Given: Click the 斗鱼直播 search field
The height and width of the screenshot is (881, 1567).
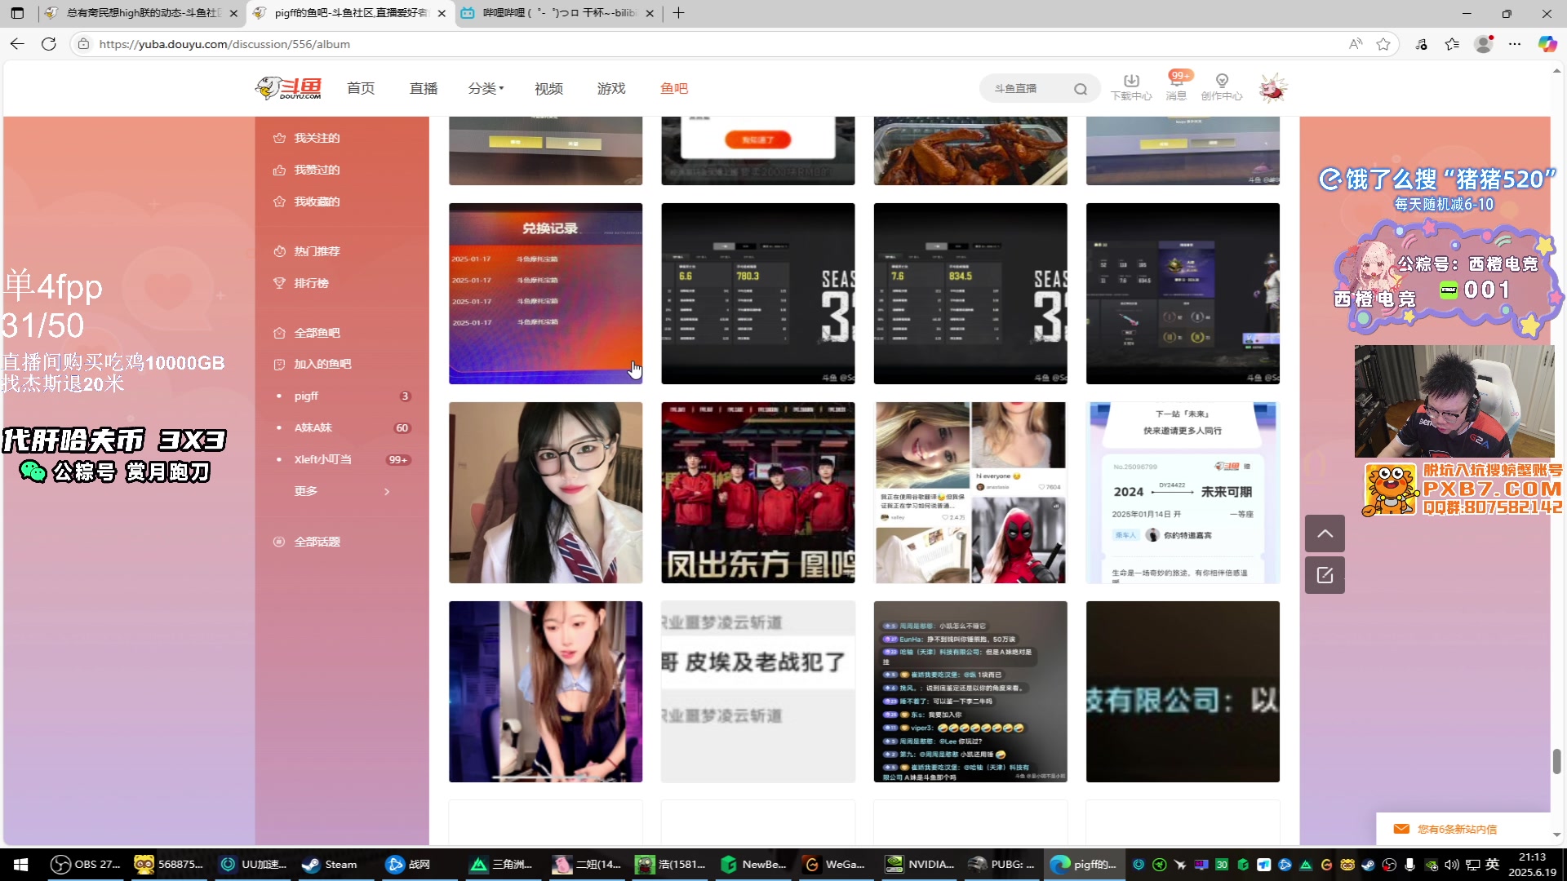Looking at the screenshot, I should 1028,89.
